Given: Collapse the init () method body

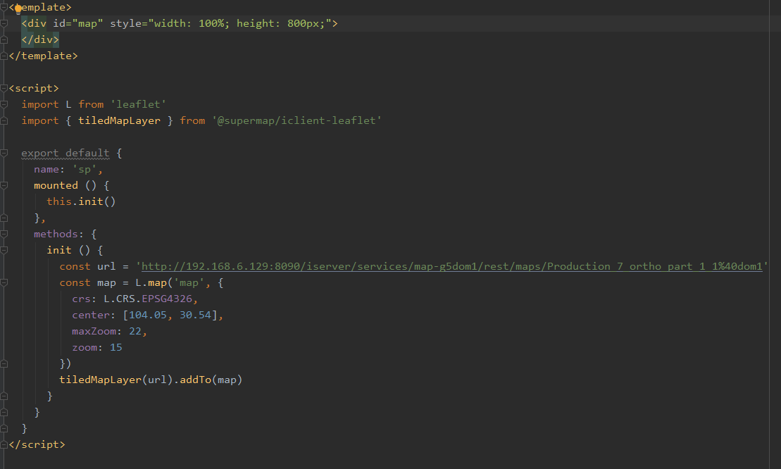Looking at the screenshot, I should pyautogui.click(x=4, y=250).
